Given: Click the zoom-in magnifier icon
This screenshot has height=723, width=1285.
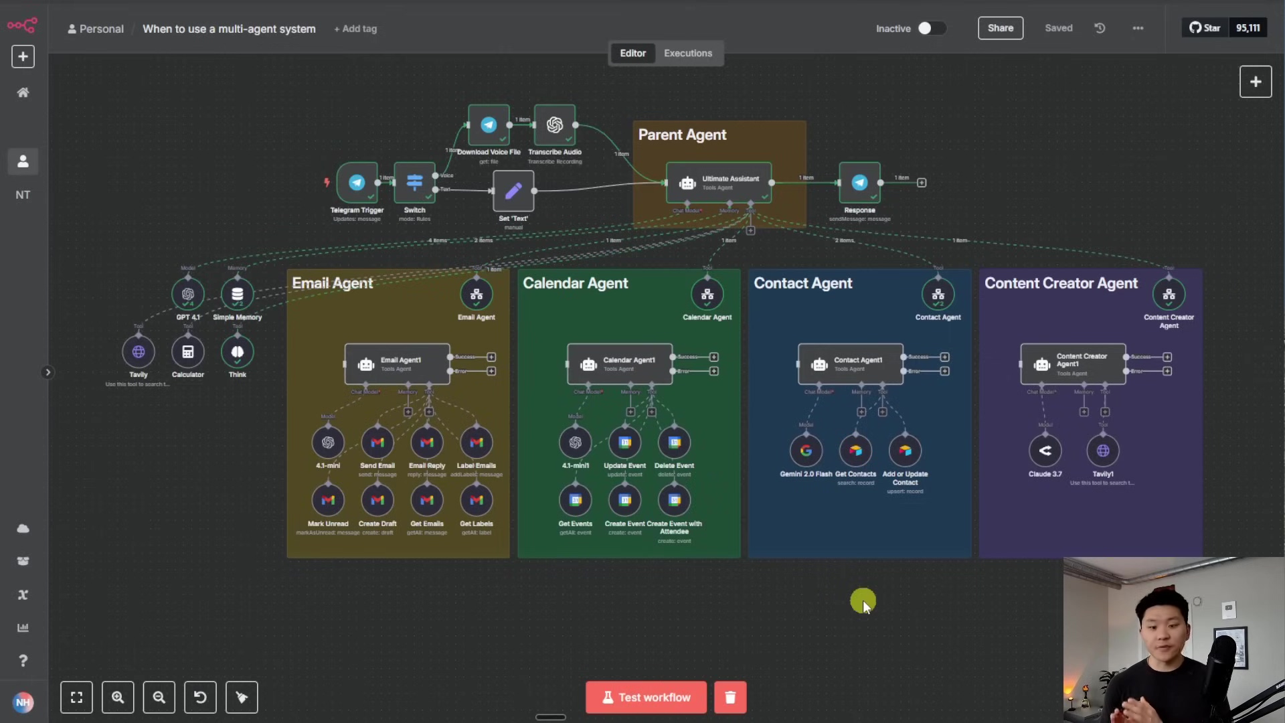Looking at the screenshot, I should pos(118,697).
